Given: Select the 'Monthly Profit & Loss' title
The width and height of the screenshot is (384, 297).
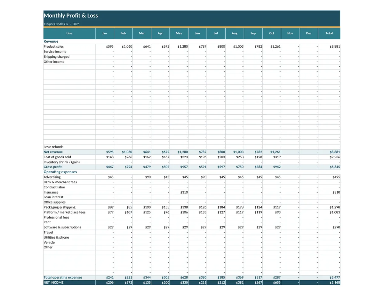Looking at the screenshot, I should coord(71,16).
